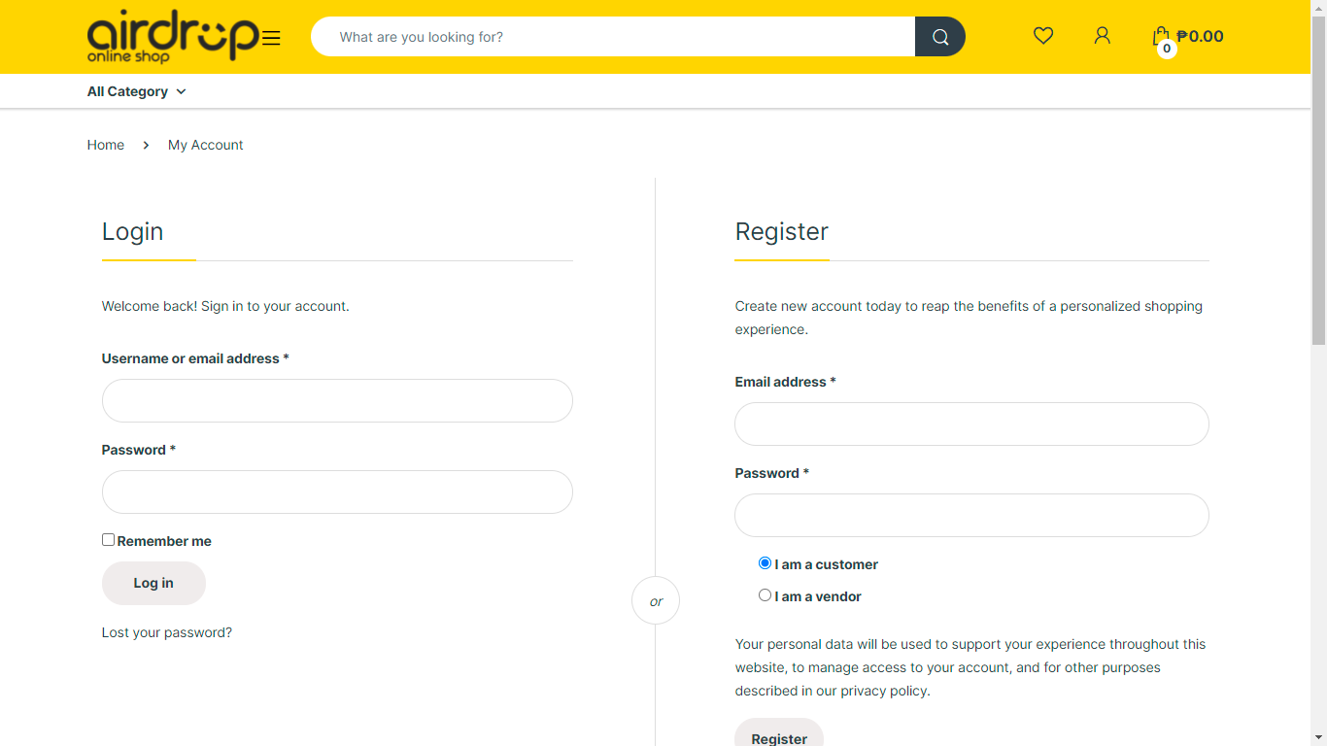Open the wishlist heart icon
Viewport: 1327px width, 746px height.
pos(1043,36)
